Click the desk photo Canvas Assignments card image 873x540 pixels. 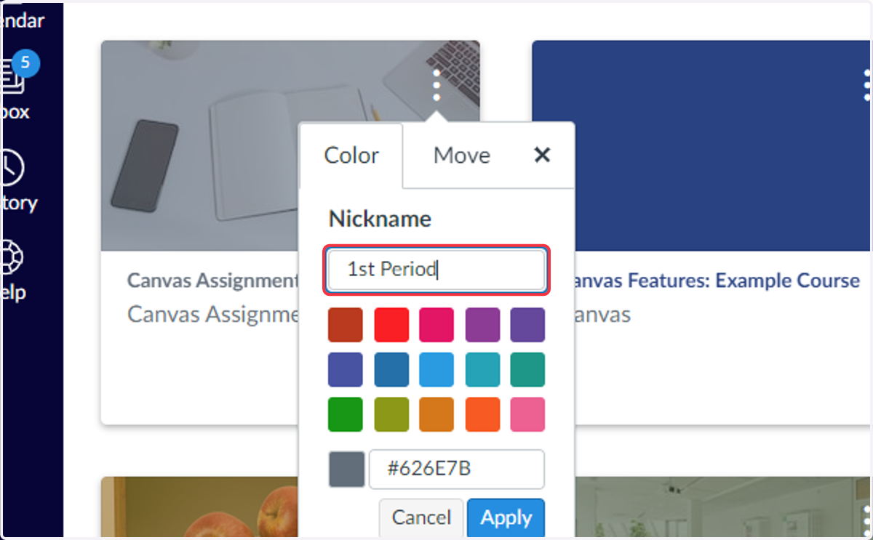[x=200, y=145]
